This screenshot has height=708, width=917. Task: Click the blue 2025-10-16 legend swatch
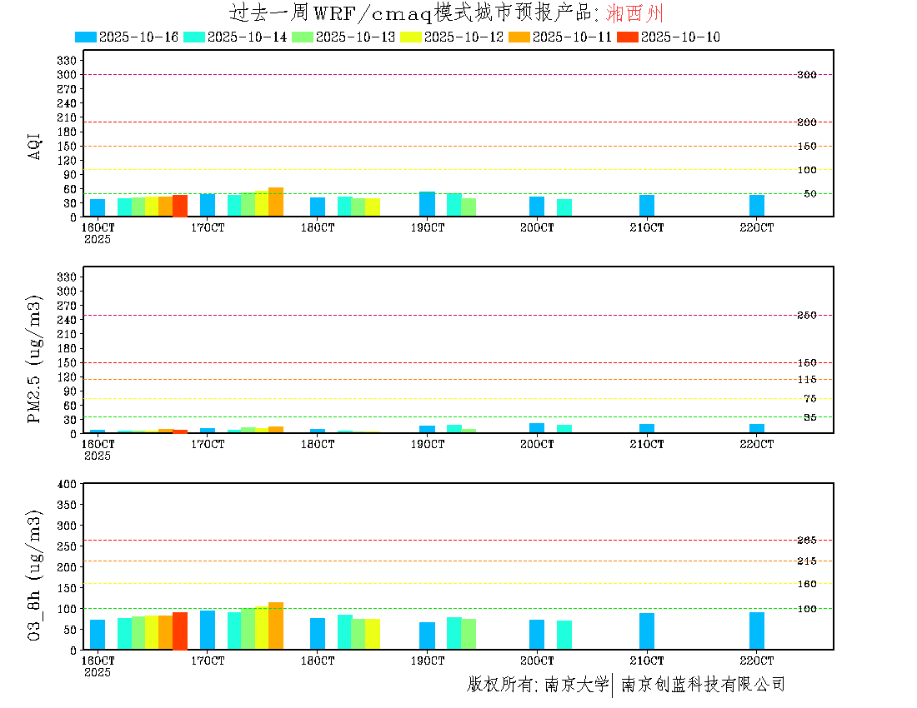coord(86,37)
